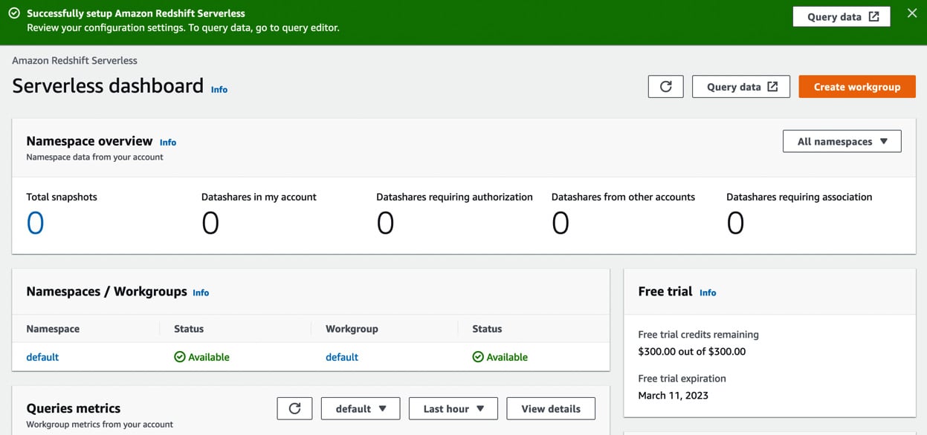Open the default namespace link
Image resolution: width=927 pixels, height=435 pixels.
click(x=42, y=357)
